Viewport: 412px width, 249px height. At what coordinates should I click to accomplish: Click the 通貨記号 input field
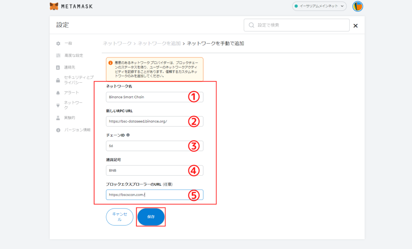pos(154,171)
